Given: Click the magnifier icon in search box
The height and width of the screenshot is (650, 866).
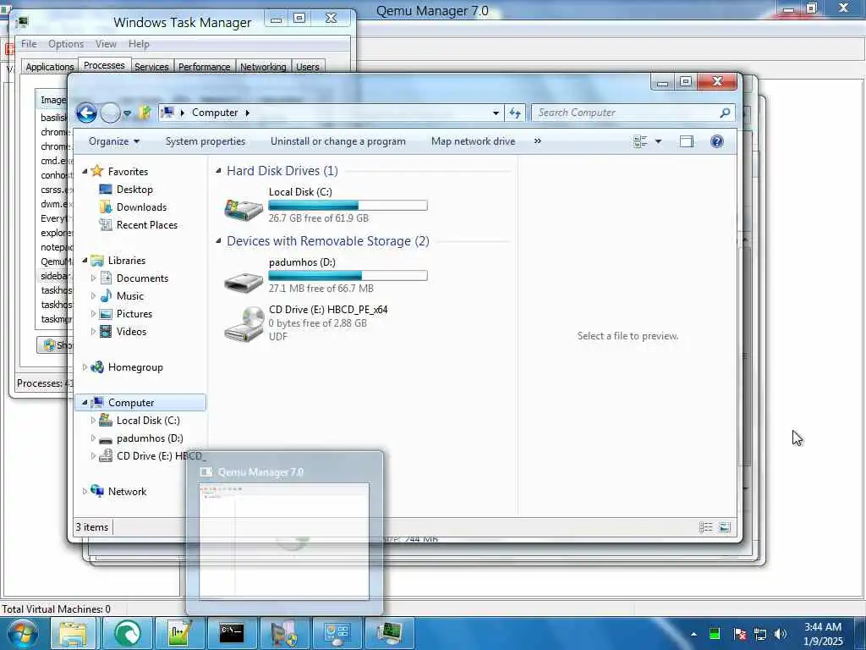Looking at the screenshot, I should [x=725, y=113].
